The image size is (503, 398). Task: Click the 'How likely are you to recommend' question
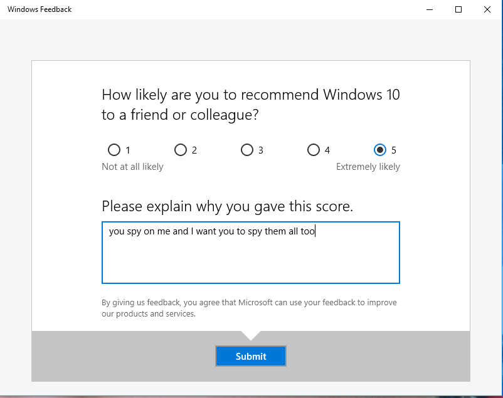(x=251, y=105)
